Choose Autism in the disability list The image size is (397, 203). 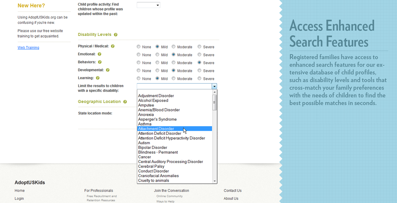point(144,143)
